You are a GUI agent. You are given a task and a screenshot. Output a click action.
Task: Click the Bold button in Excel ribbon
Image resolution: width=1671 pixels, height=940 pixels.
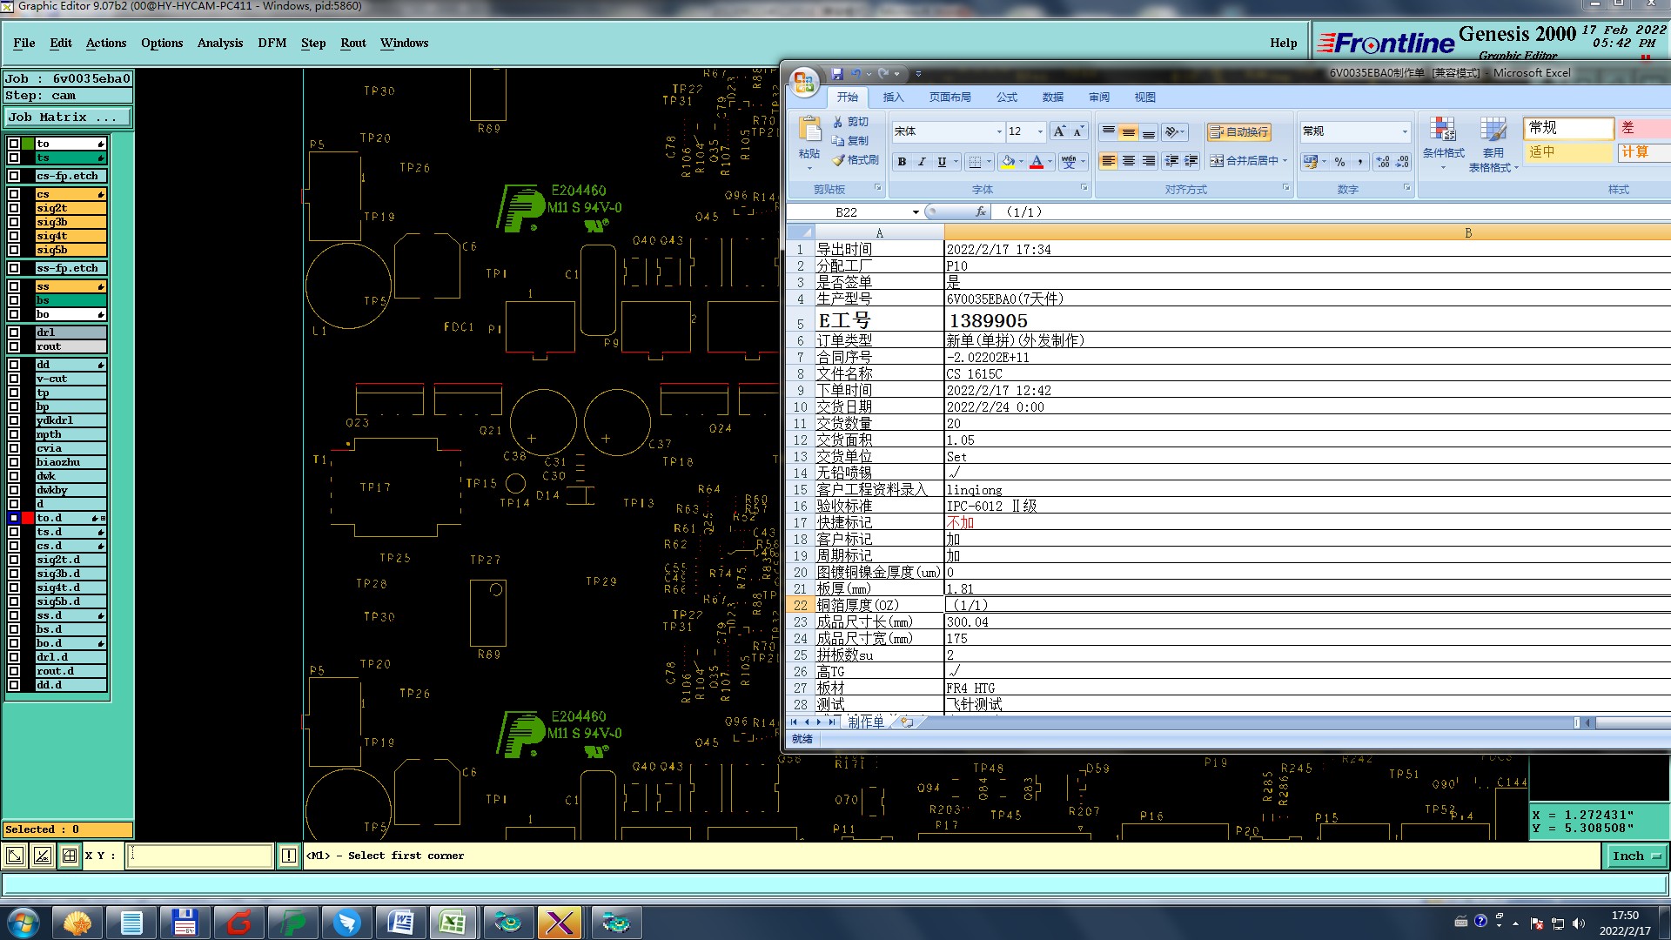(x=903, y=162)
